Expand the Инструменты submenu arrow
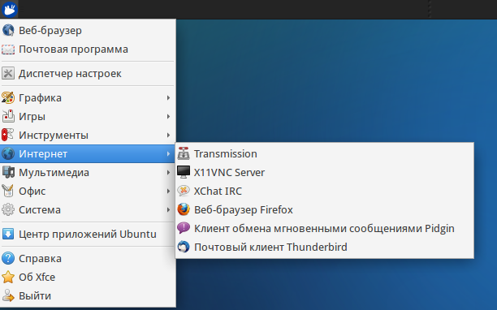The image size is (497, 310). [168, 136]
